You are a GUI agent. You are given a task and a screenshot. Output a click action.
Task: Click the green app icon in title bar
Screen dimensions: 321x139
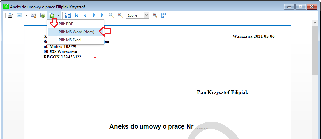pos(6,7)
